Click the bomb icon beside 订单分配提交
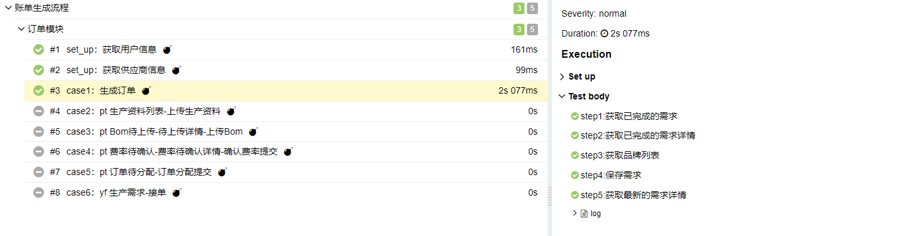 (x=223, y=173)
